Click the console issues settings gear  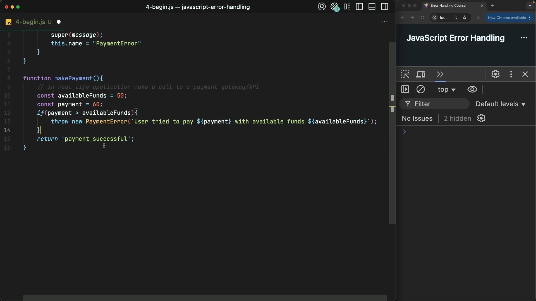point(481,118)
